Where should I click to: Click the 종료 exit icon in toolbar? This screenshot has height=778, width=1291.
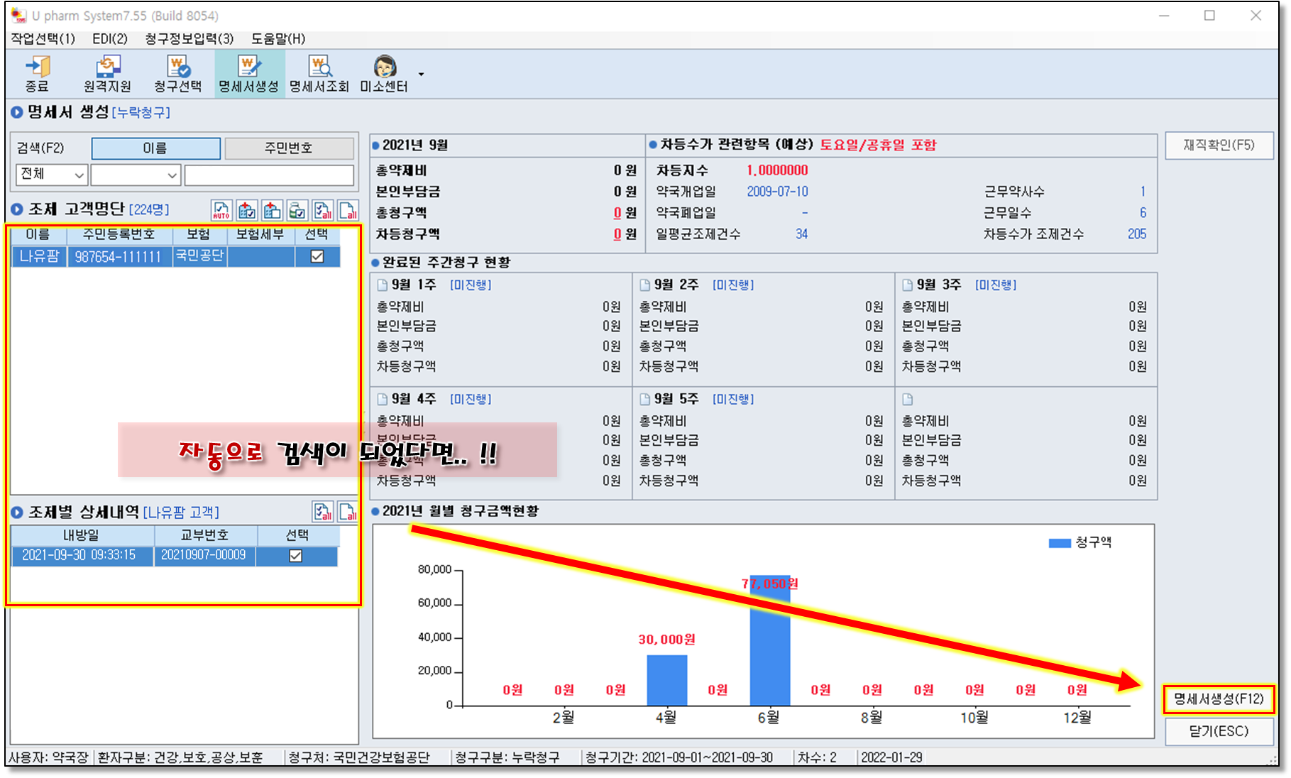pos(37,74)
